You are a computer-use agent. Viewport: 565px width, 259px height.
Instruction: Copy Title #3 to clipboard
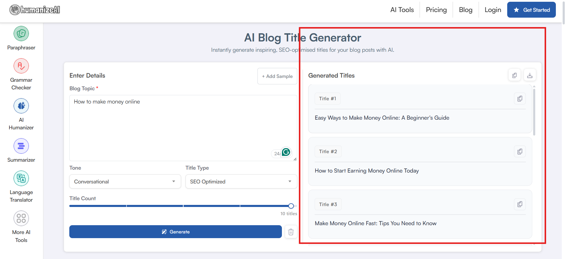point(520,204)
